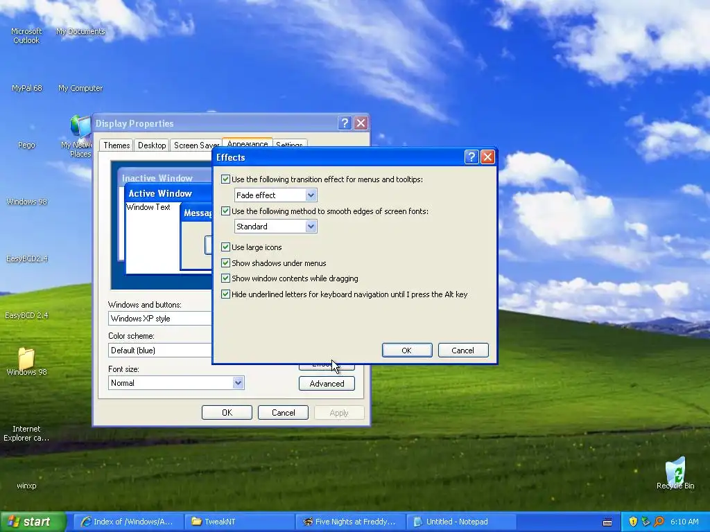The width and height of the screenshot is (710, 532).
Task: Open the Fade effect dropdown
Action: click(311, 195)
